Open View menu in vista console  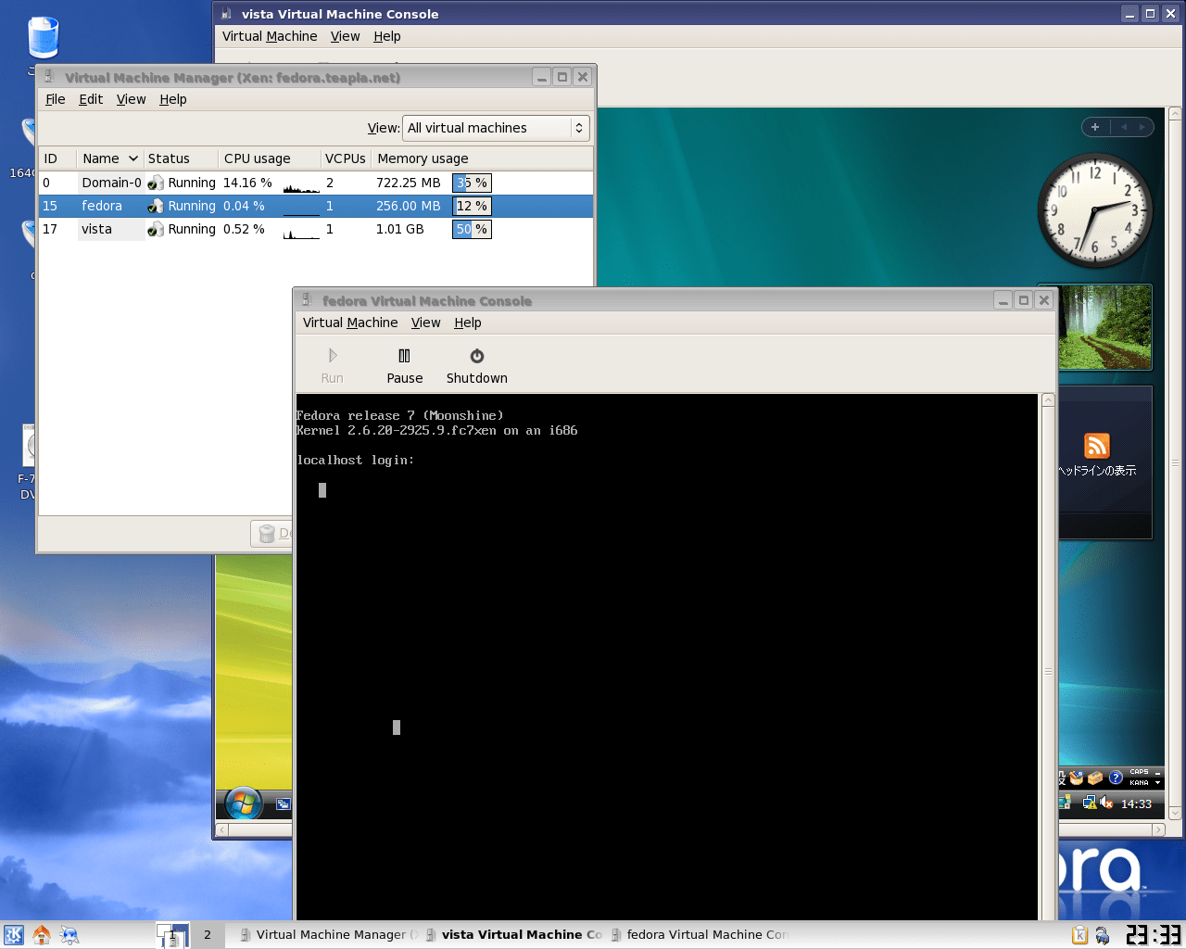point(346,36)
